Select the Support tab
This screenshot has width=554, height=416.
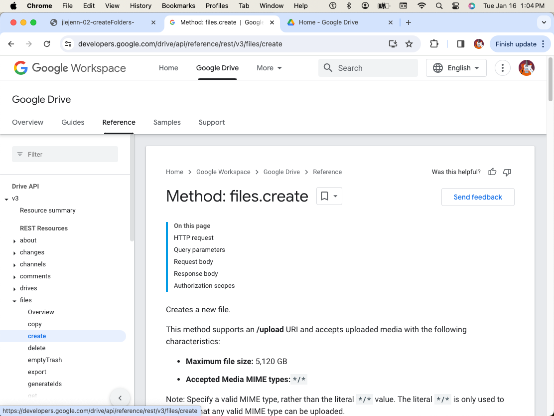pos(212,122)
